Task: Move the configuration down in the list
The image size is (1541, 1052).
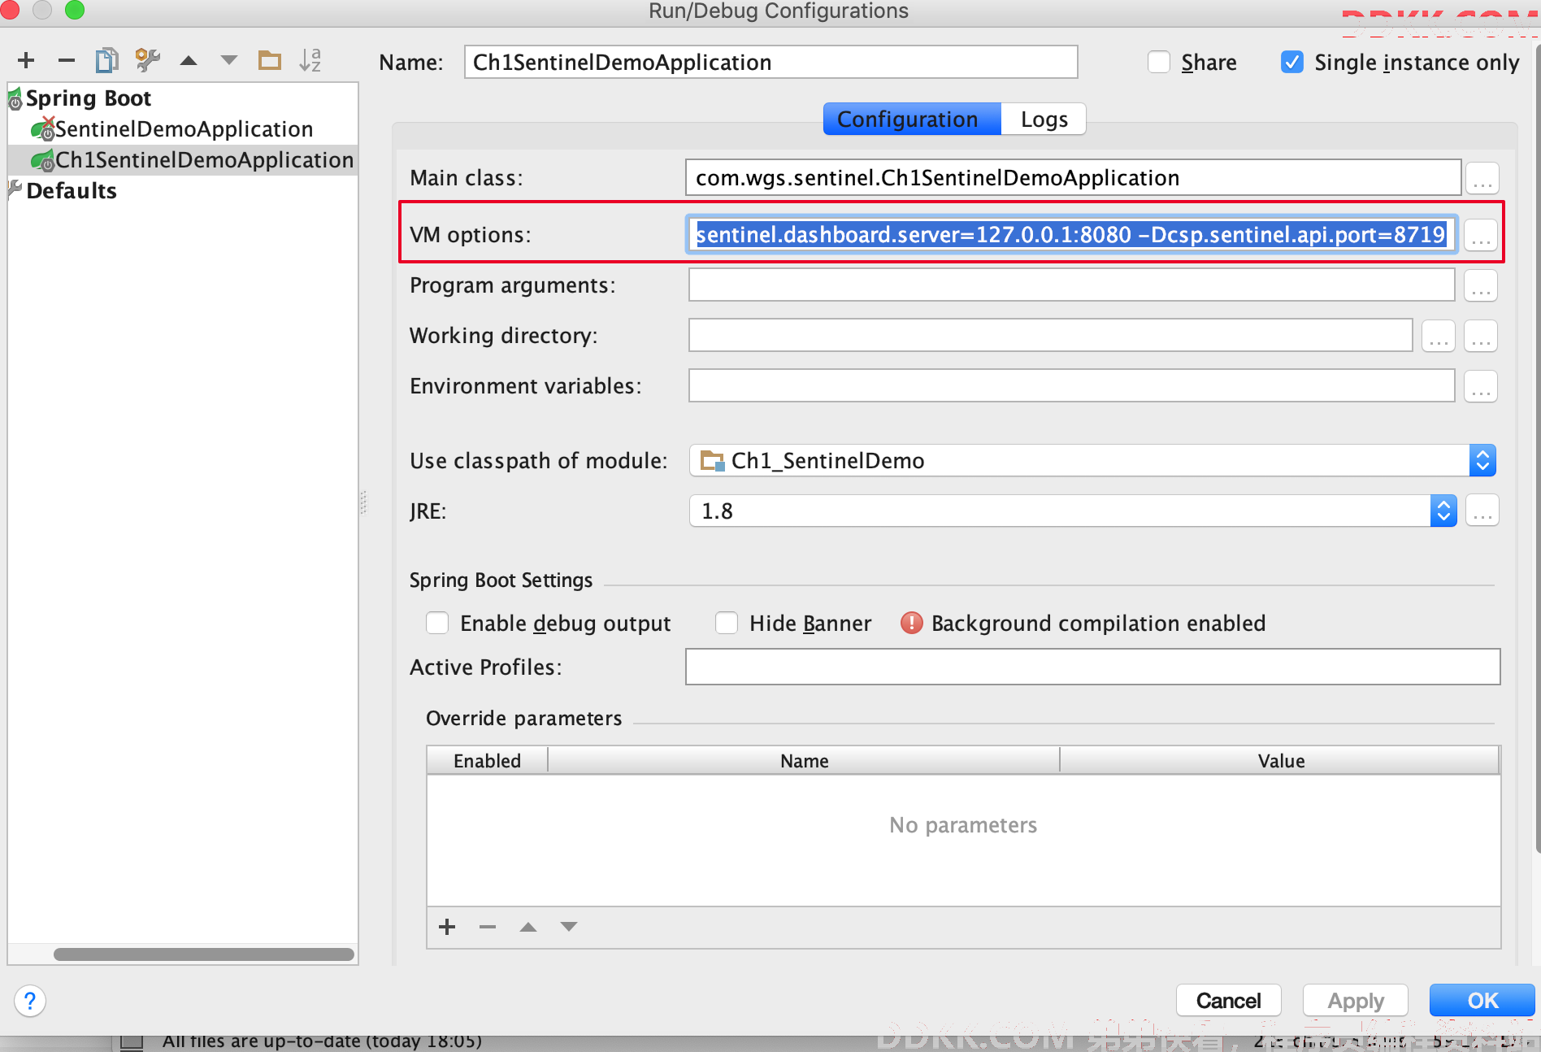Action: tap(229, 60)
